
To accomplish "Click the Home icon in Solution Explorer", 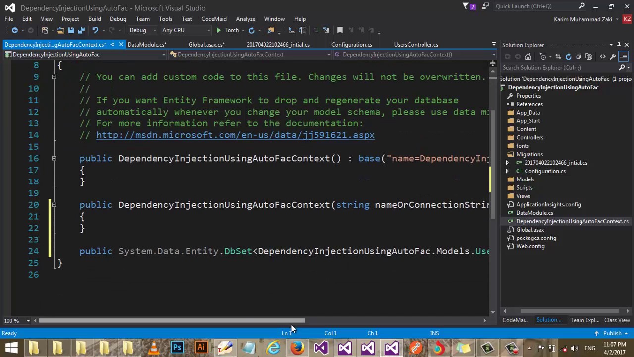I will tap(528, 56).
